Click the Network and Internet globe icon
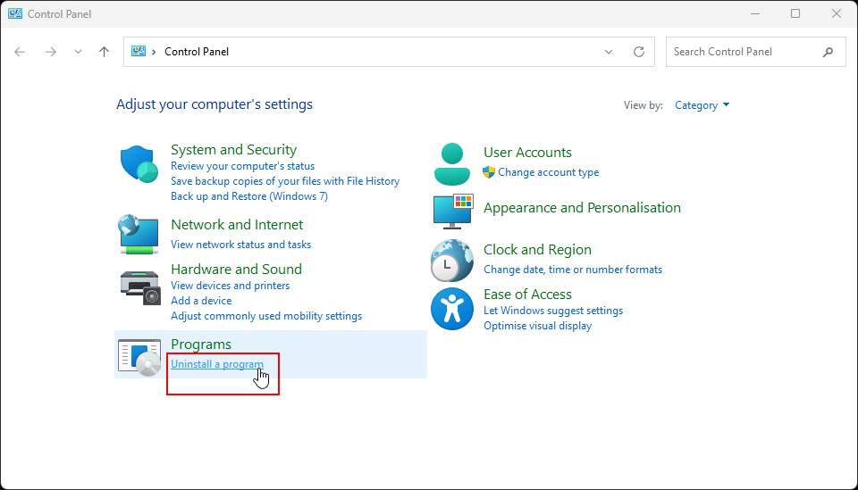The height and width of the screenshot is (490, 858). pyautogui.click(x=139, y=233)
